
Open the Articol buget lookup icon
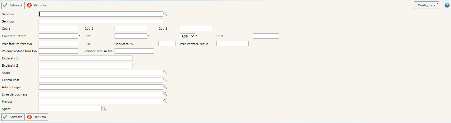point(165,87)
